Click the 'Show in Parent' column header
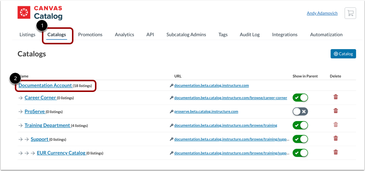 coord(305,76)
